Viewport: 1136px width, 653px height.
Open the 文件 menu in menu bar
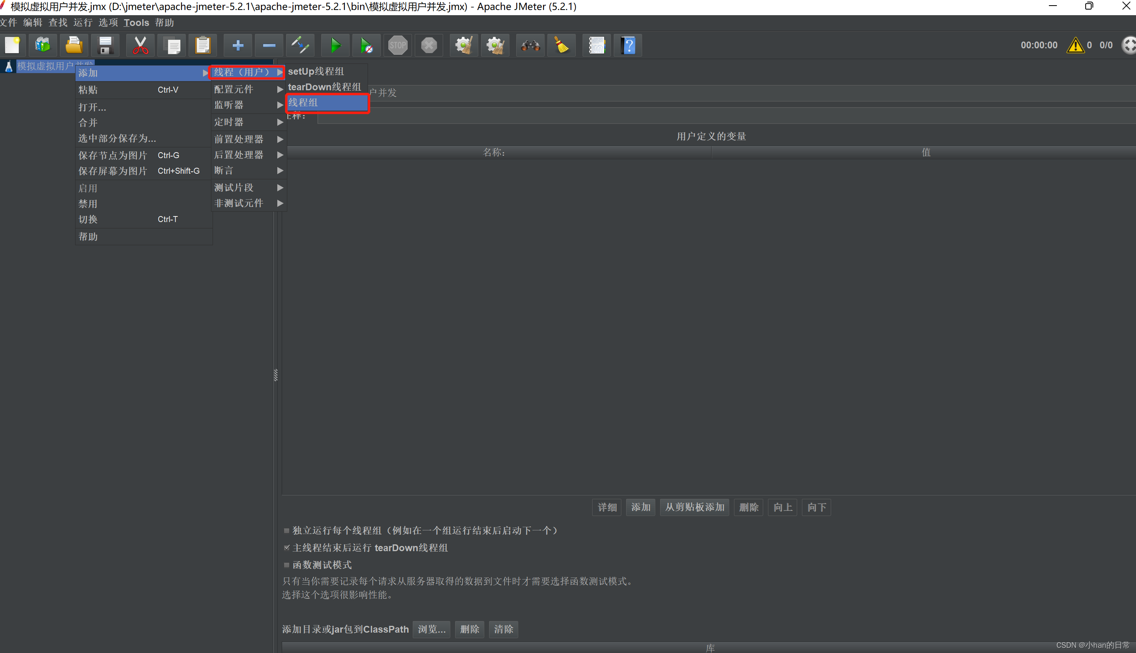coord(8,22)
